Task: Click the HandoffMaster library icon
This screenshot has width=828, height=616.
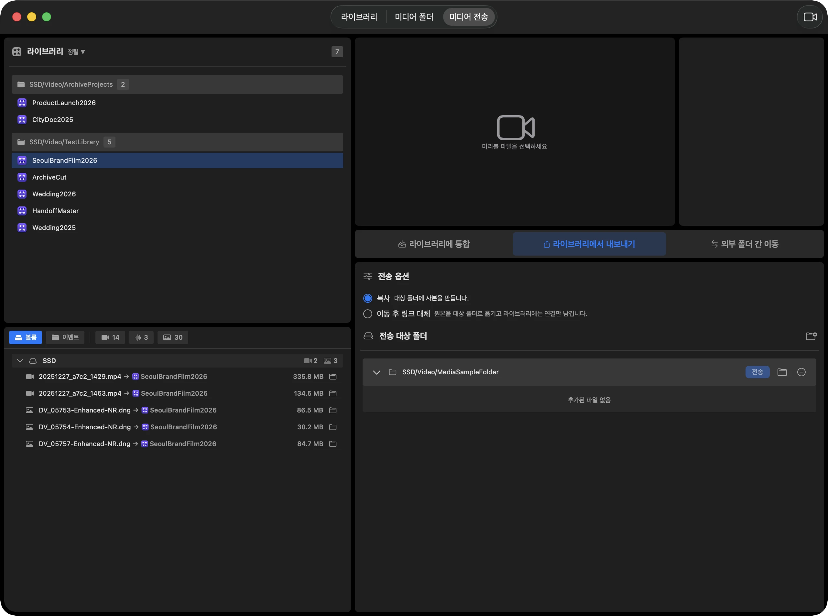Action: 22,211
